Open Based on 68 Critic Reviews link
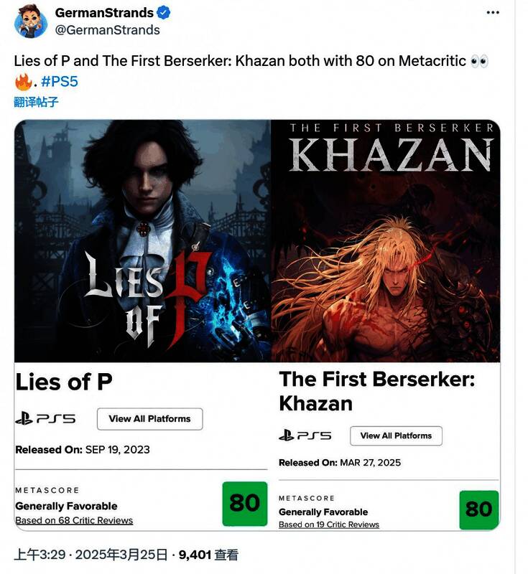 (74, 520)
